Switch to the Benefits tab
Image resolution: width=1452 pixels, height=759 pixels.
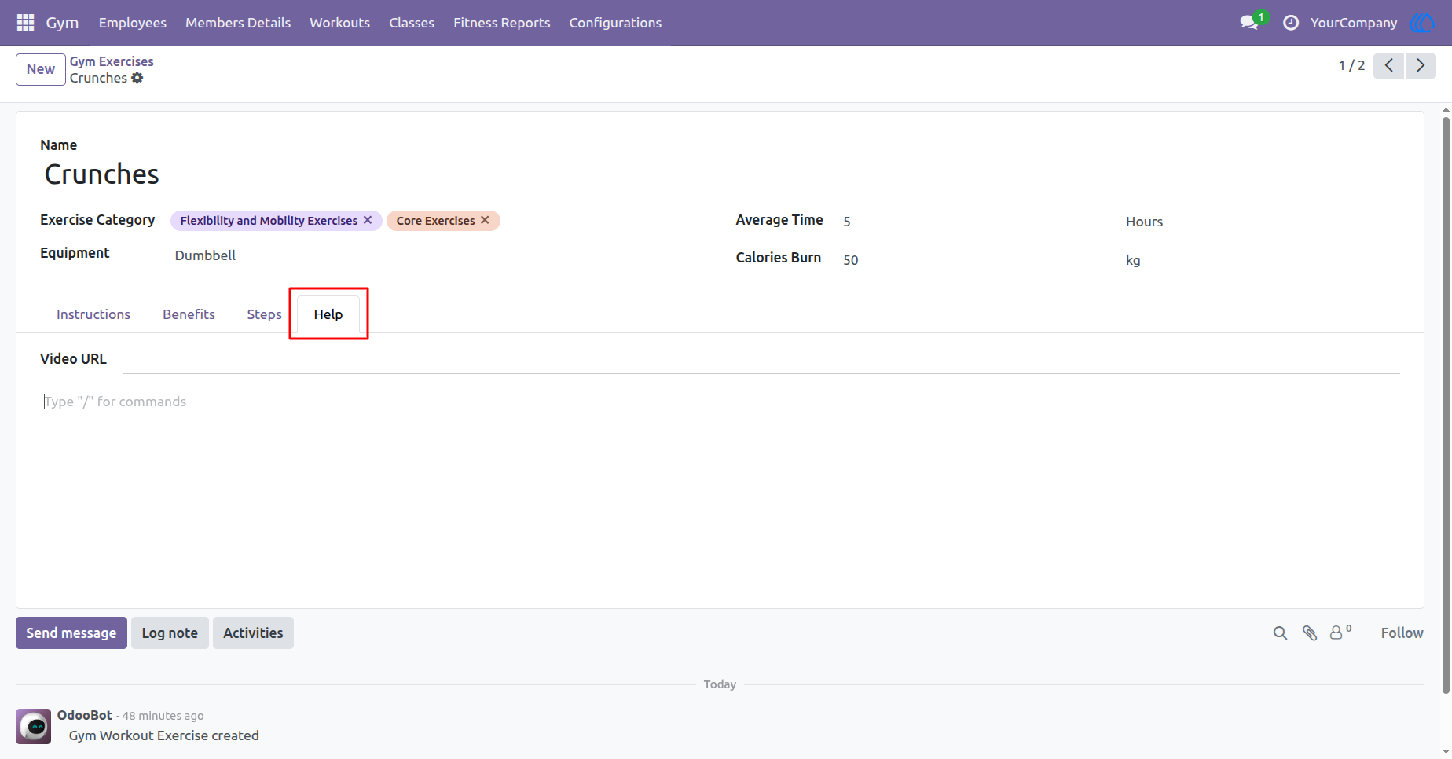tap(189, 314)
